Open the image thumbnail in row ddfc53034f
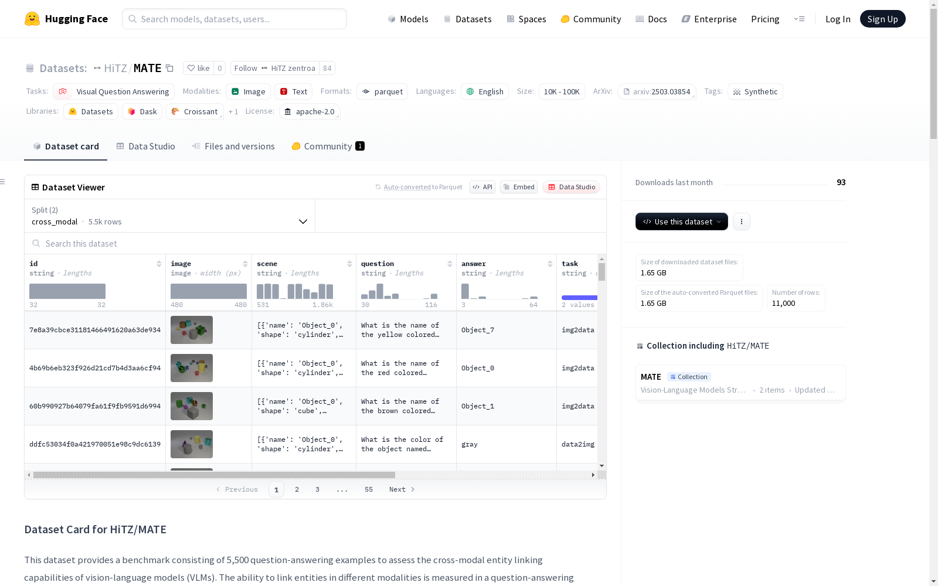 pyautogui.click(x=192, y=444)
